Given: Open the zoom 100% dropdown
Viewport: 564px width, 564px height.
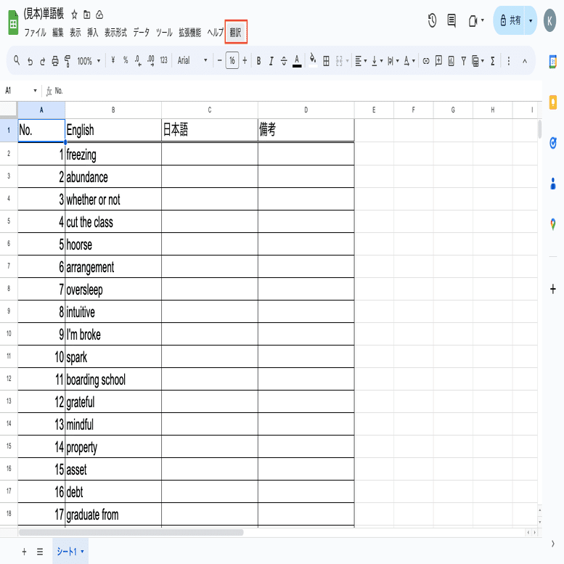Looking at the screenshot, I should pyautogui.click(x=89, y=61).
